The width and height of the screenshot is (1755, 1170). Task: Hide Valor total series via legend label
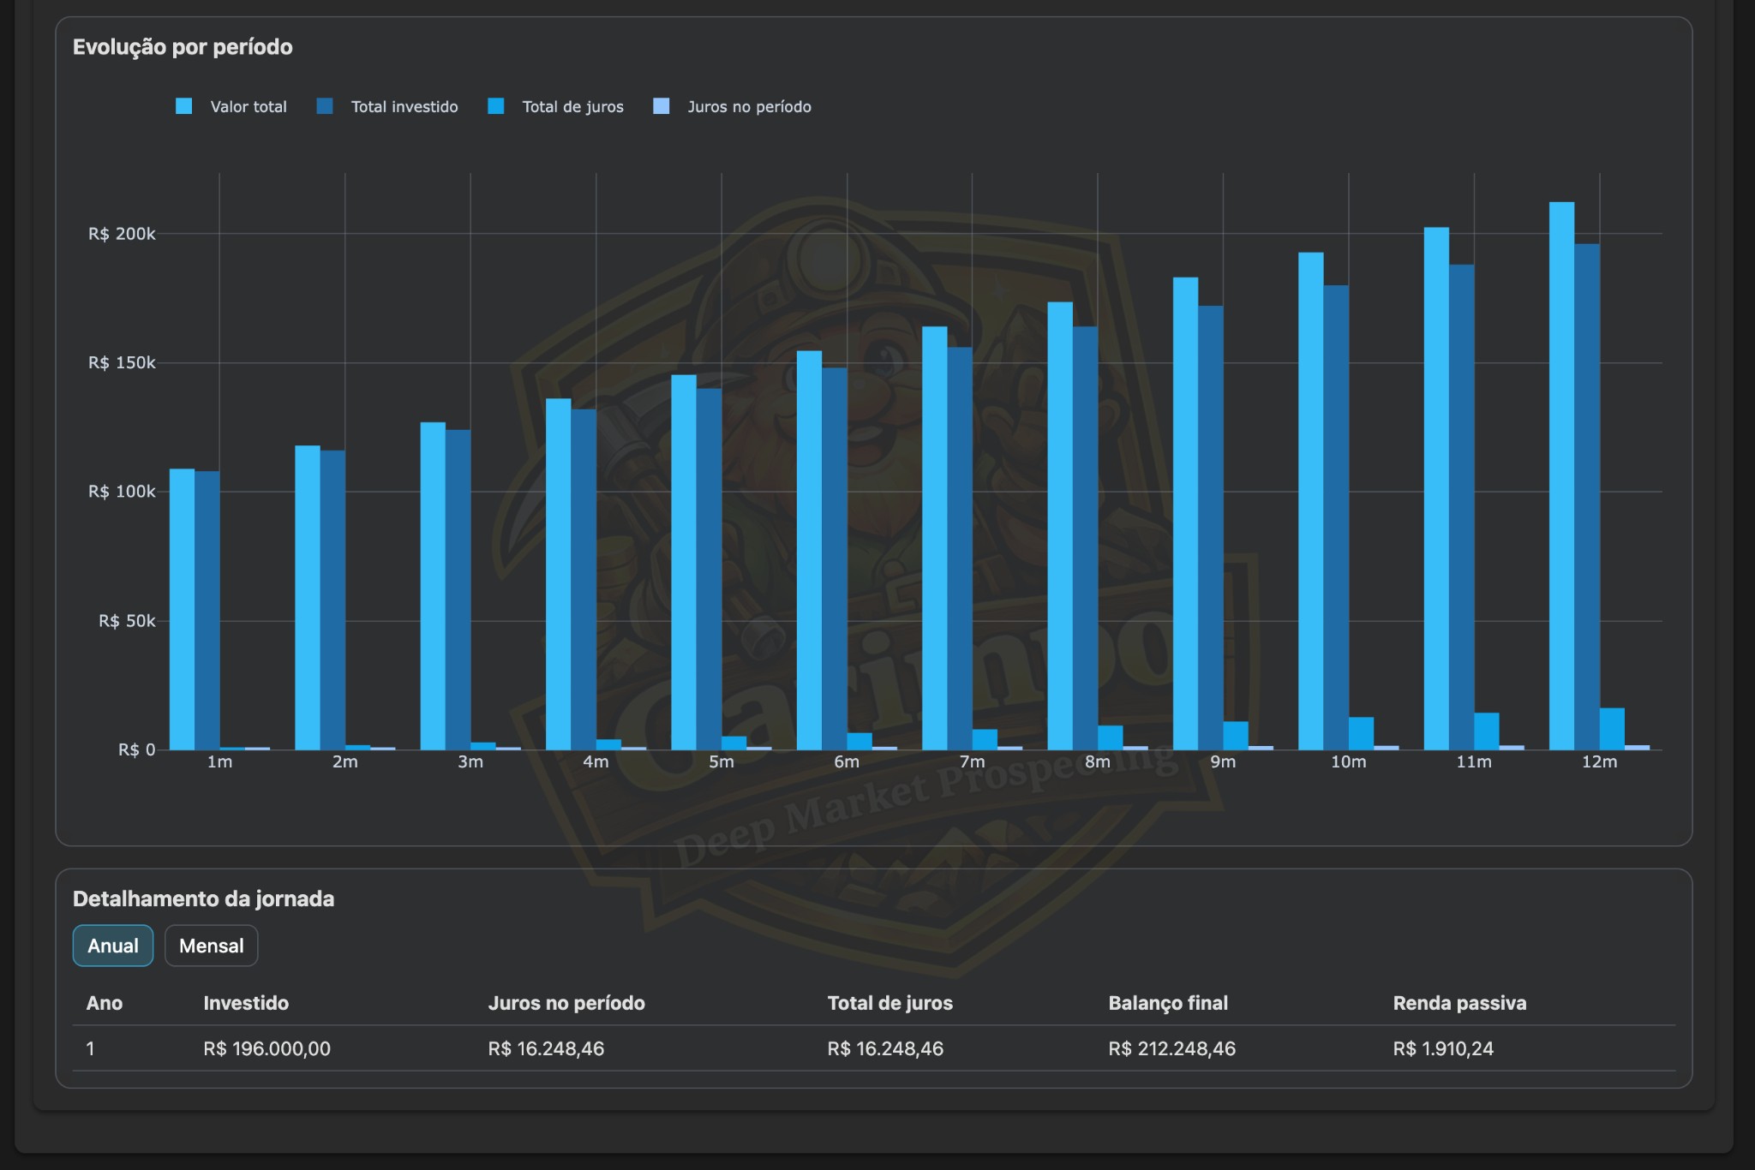coord(249,107)
